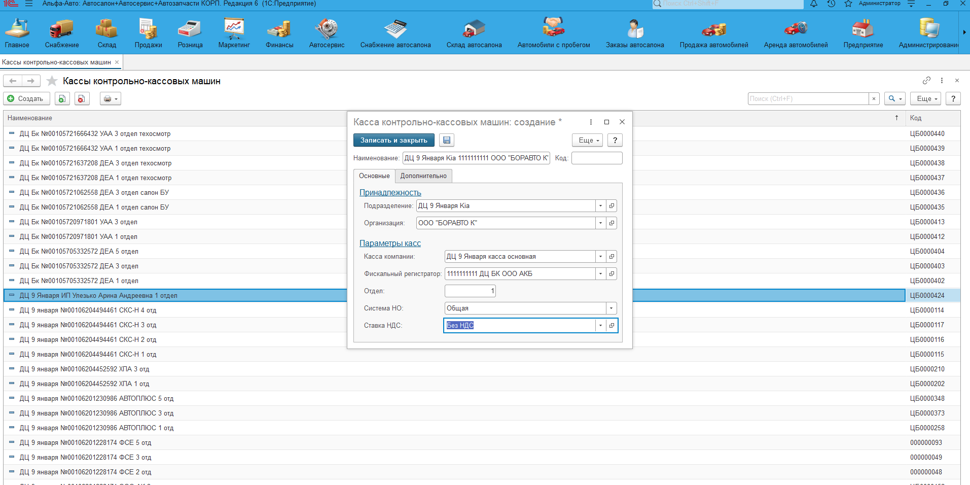The width and height of the screenshot is (970, 485).
Task: Expand the Подразделение dropdown
Action: click(x=601, y=205)
